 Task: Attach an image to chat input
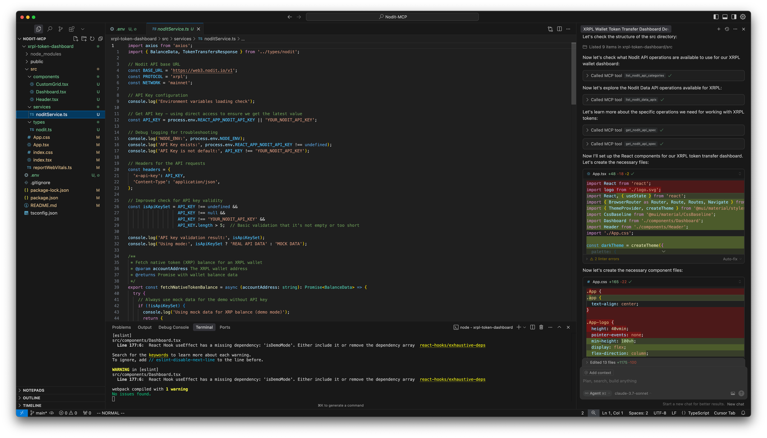pos(733,394)
